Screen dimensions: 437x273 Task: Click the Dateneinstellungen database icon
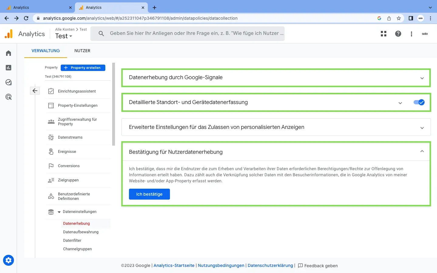(x=51, y=212)
